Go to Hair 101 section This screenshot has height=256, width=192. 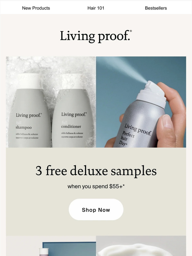coord(96,8)
